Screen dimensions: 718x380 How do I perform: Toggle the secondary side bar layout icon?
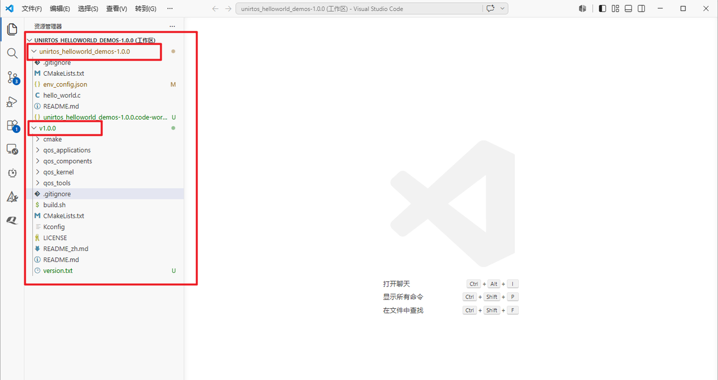click(x=642, y=8)
